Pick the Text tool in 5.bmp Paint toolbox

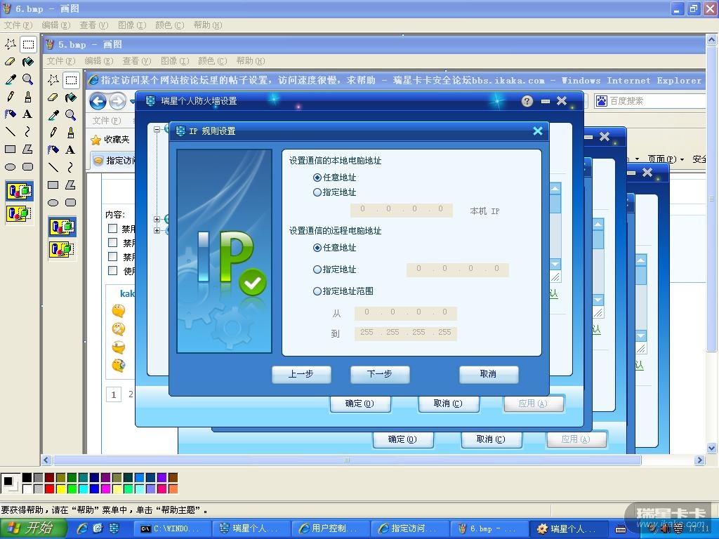(71, 149)
